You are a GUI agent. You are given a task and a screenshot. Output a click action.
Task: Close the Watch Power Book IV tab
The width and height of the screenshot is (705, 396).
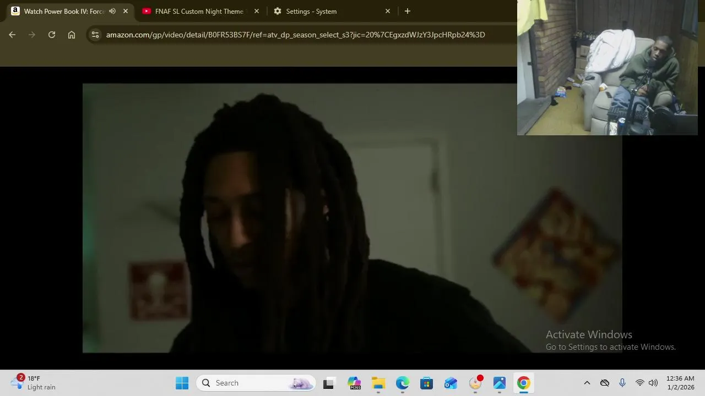[x=126, y=11]
